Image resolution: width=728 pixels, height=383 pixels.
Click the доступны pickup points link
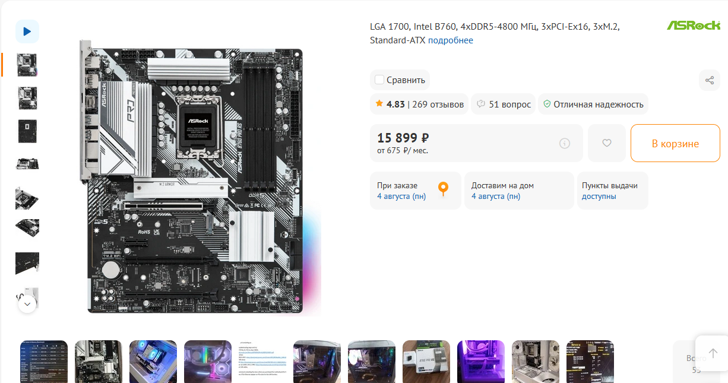pyautogui.click(x=599, y=197)
